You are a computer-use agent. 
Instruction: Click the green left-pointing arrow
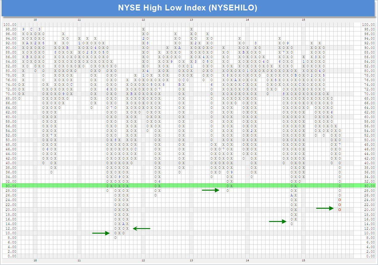141,228
